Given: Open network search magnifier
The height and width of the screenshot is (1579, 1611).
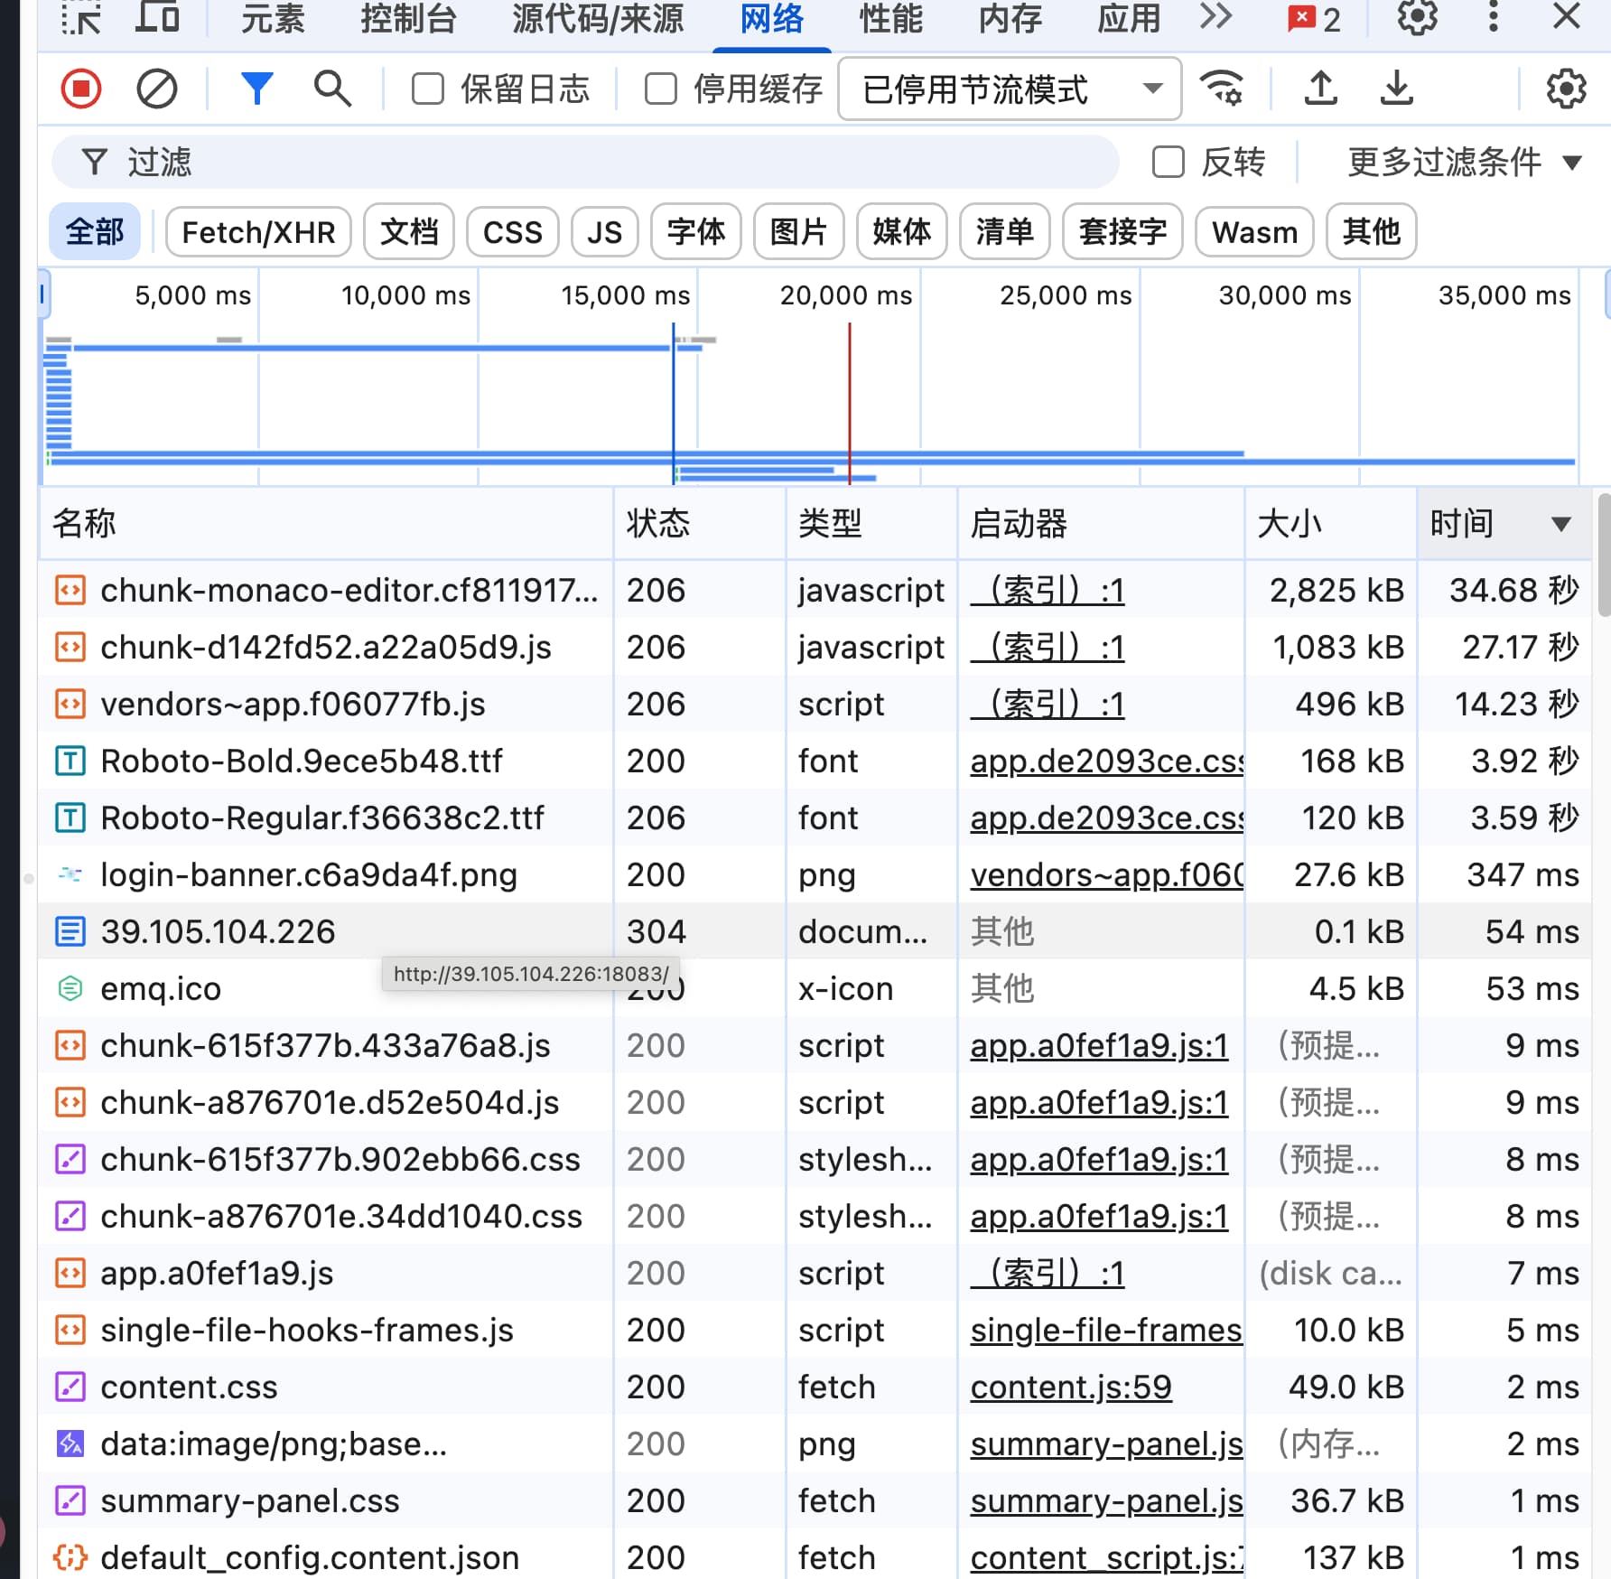Looking at the screenshot, I should (331, 89).
